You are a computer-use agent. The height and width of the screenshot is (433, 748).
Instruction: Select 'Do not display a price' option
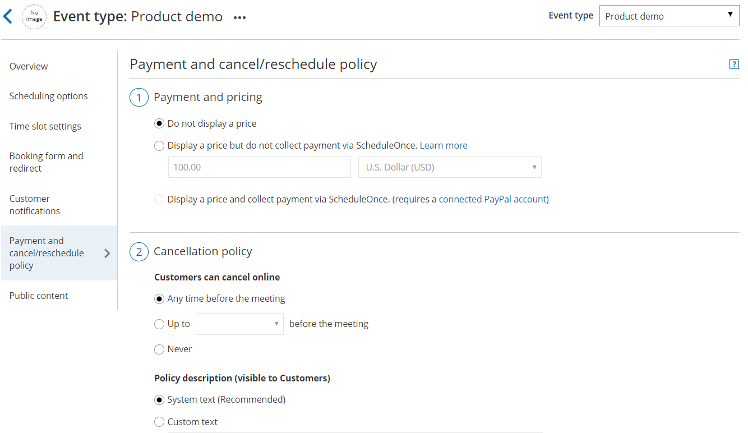click(159, 123)
